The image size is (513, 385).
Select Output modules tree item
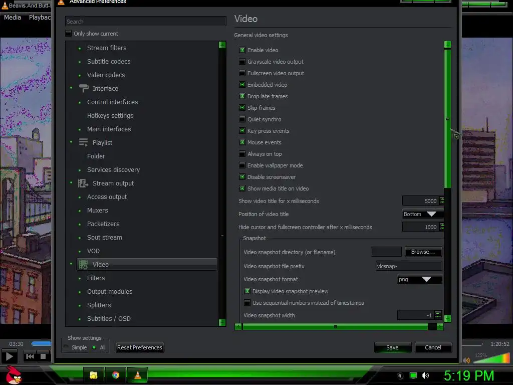pyautogui.click(x=110, y=291)
